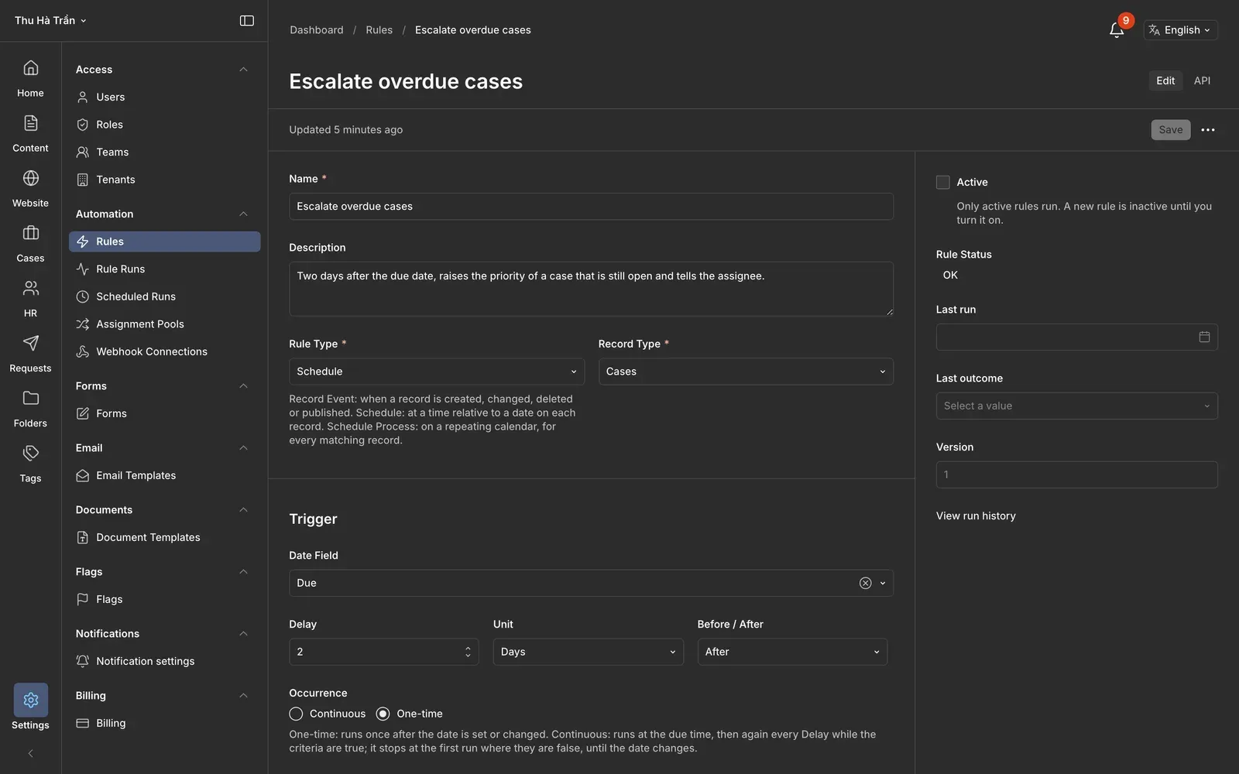Viewport: 1239px width, 774px height.
Task: Open Notification settings page
Action: [164, 661]
